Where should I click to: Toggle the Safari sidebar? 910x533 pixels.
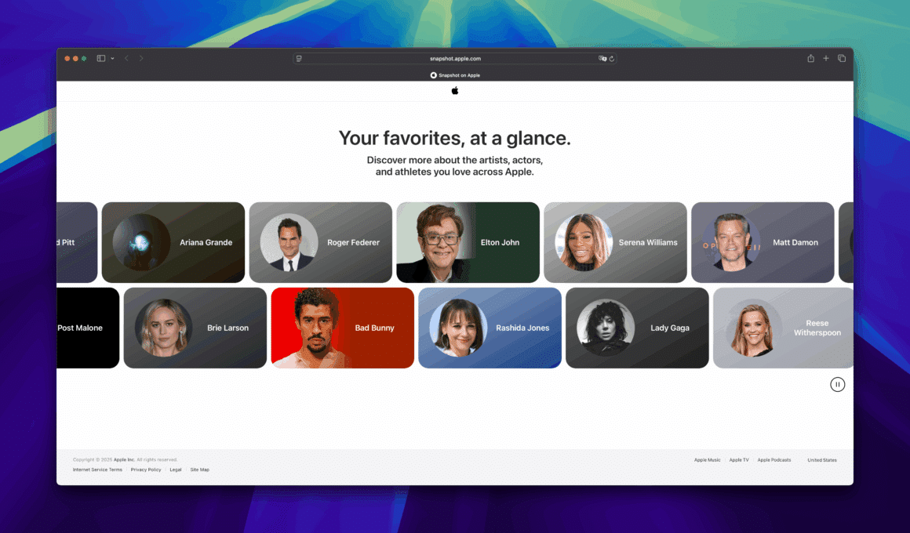click(101, 59)
